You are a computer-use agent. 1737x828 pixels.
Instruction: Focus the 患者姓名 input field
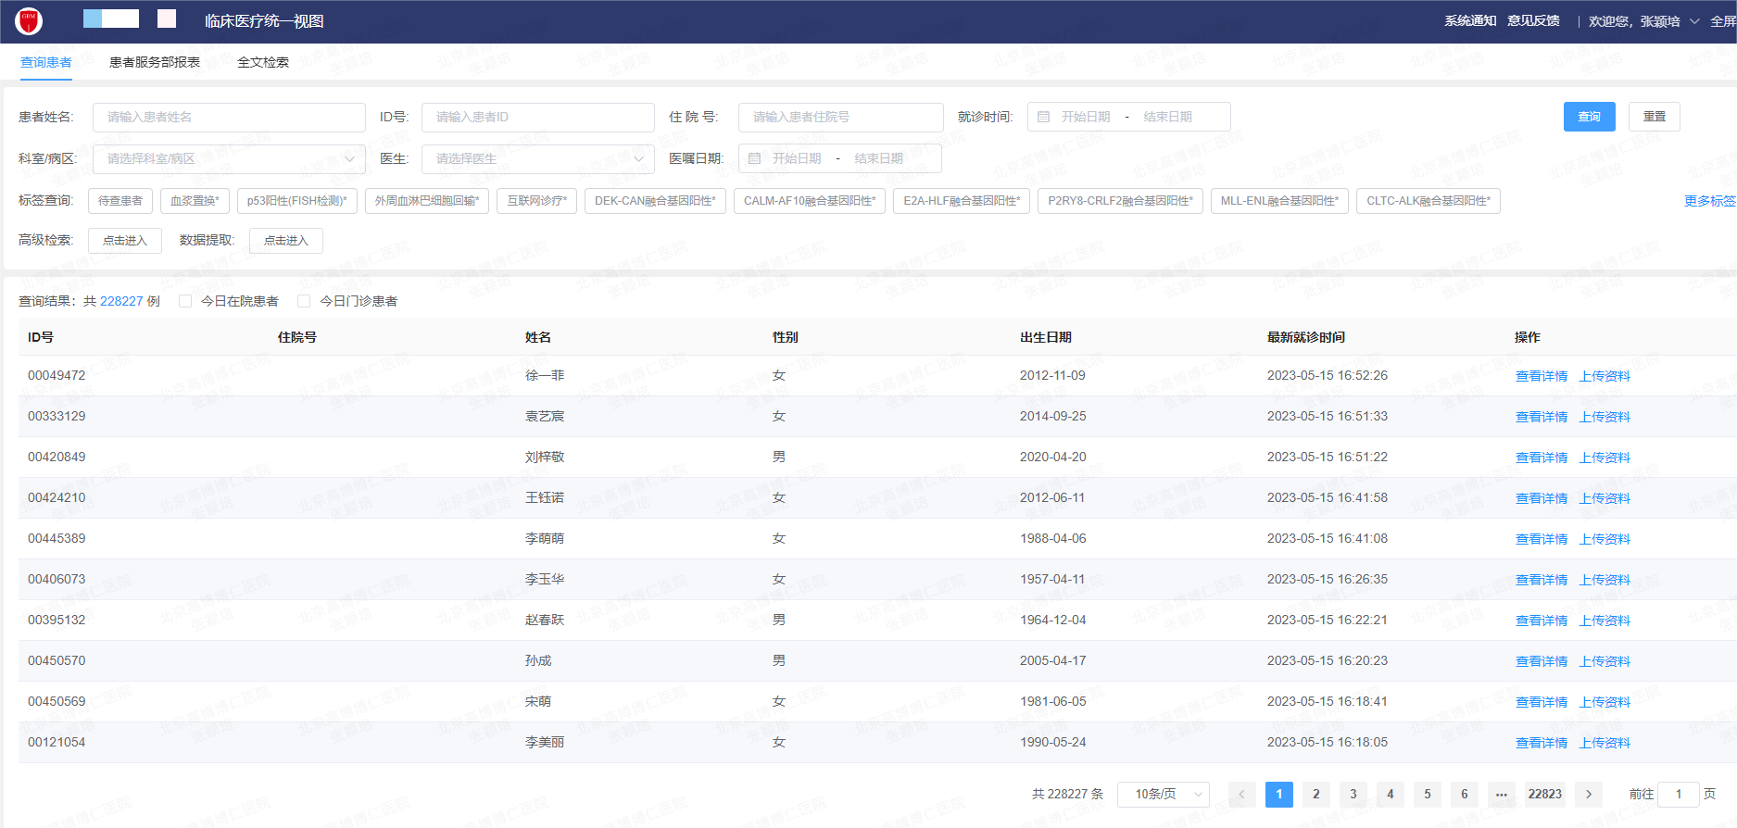(229, 117)
